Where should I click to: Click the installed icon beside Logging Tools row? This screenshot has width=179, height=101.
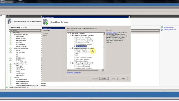[11, 68]
